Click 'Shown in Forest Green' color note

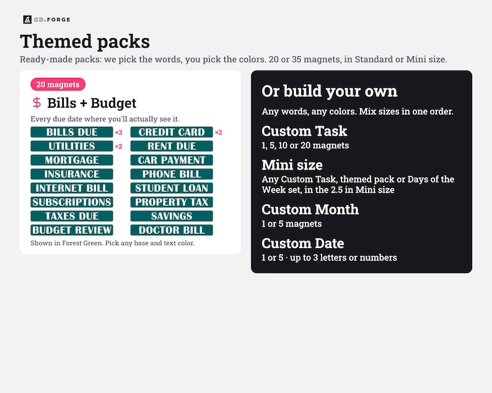[112, 243]
